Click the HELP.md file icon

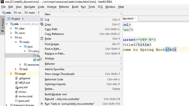pos(17,83)
